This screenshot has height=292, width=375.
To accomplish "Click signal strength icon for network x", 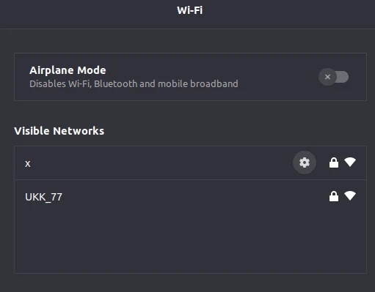I will coord(350,162).
